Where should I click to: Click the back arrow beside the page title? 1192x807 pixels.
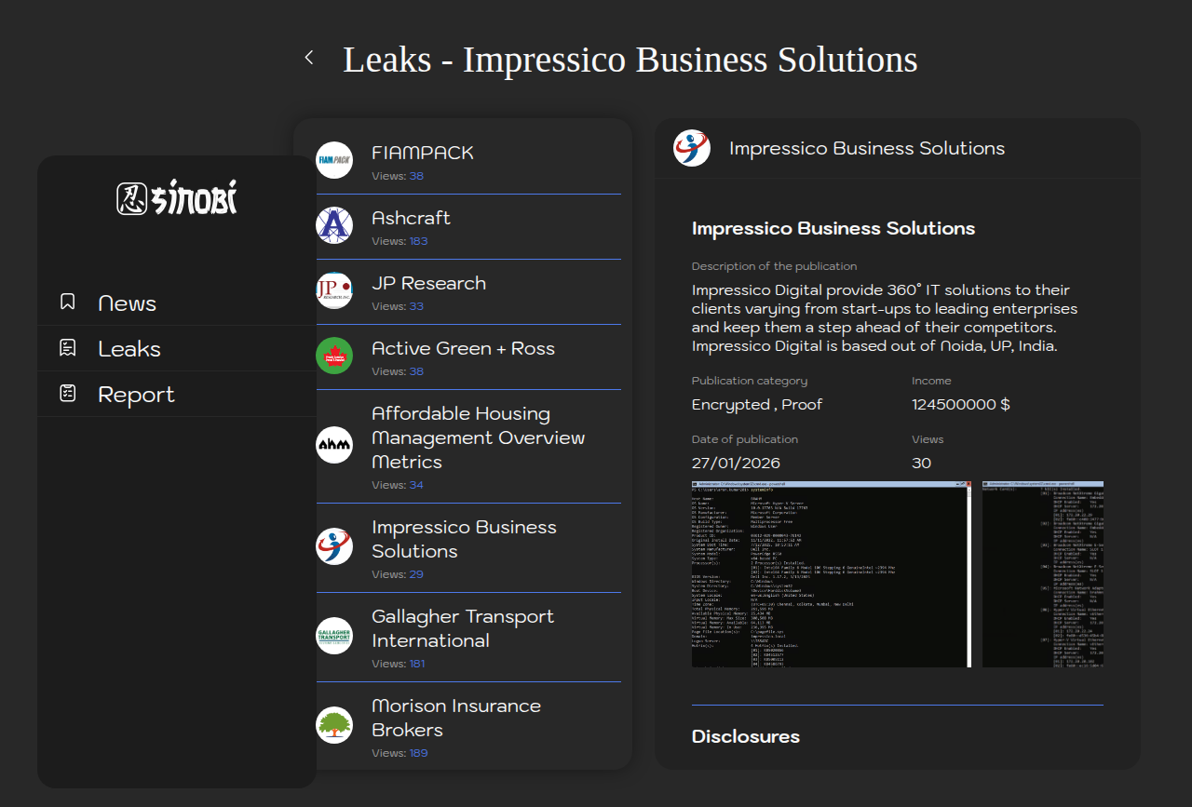(x=309, y=58)
